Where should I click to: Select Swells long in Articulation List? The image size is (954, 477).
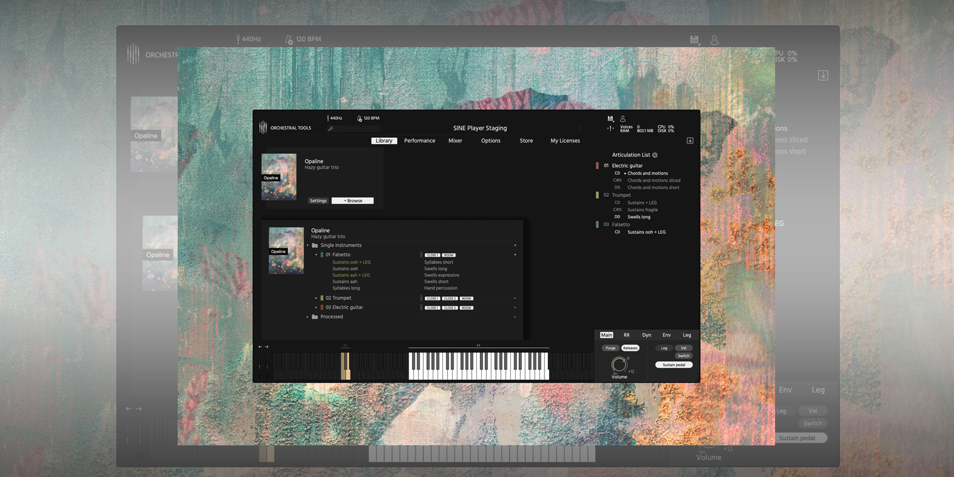[639, 217]
